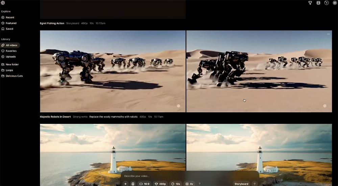Switch to list view layout icon

coord(318,3)
